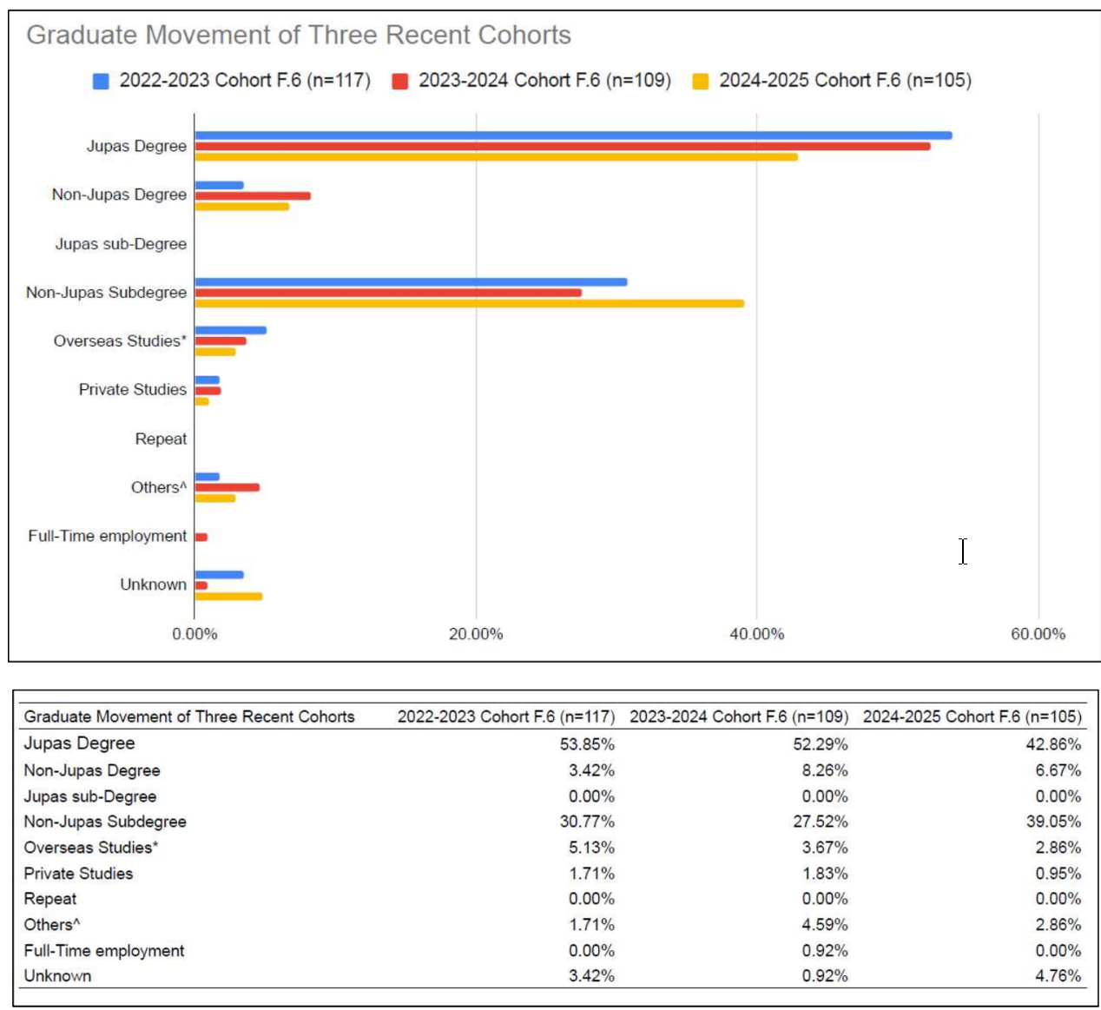This screenshot has height=1010, width=1101.
Task: Click the red Others^ bar
Action: [227, 487]
